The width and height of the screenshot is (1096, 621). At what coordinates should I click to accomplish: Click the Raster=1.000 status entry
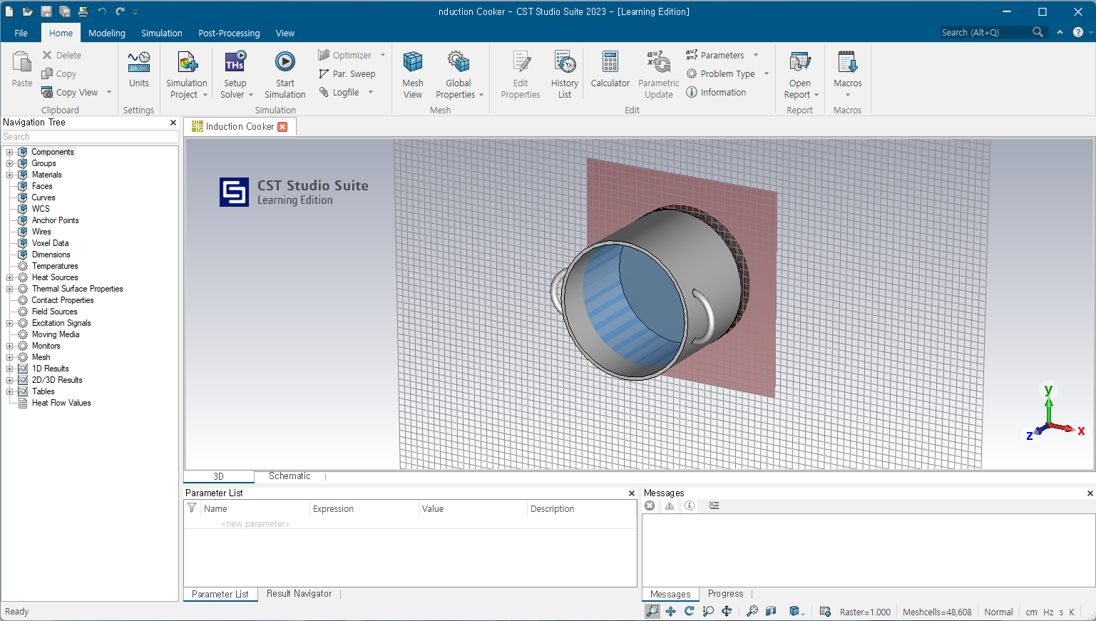coord(865,612)
